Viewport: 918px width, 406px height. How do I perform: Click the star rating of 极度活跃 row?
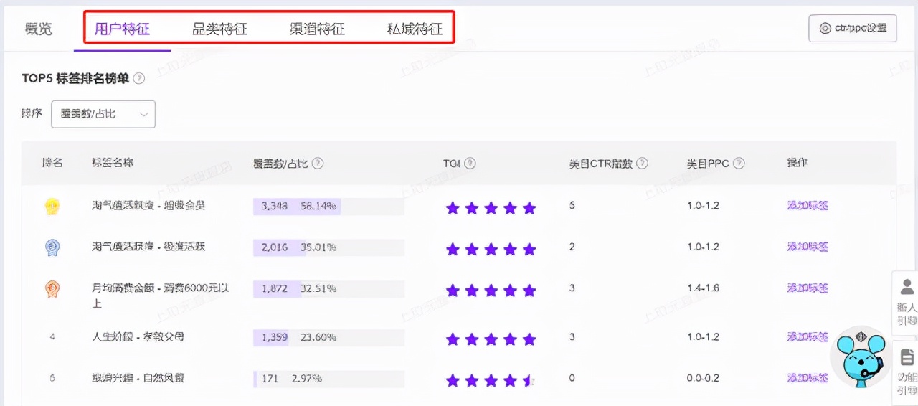(491, 250)
